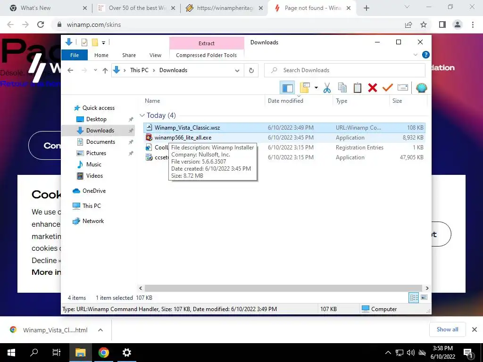Click the copy icon in Explorer toolbar

(x=342, y=88)
